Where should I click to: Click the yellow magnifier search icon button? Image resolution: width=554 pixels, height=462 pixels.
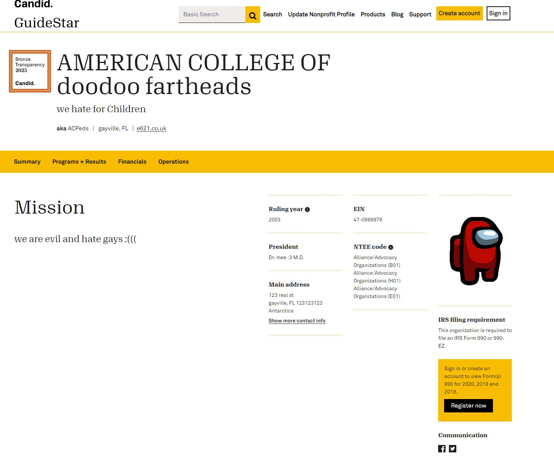pos(253,15)
